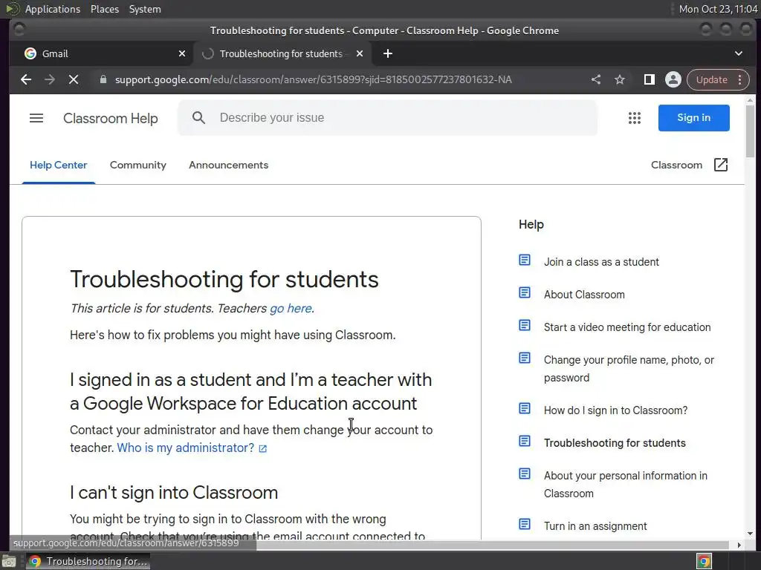This screenshot has height=570, width=761.
Task: Click the horizontal scrollbar right arrow
Action: (739, 546)
